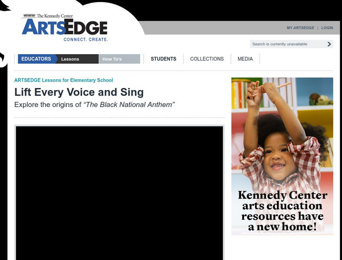The image size is (342, 260).
Task: Open the MEDIA menu item
Action: click(x=245, y=59)
